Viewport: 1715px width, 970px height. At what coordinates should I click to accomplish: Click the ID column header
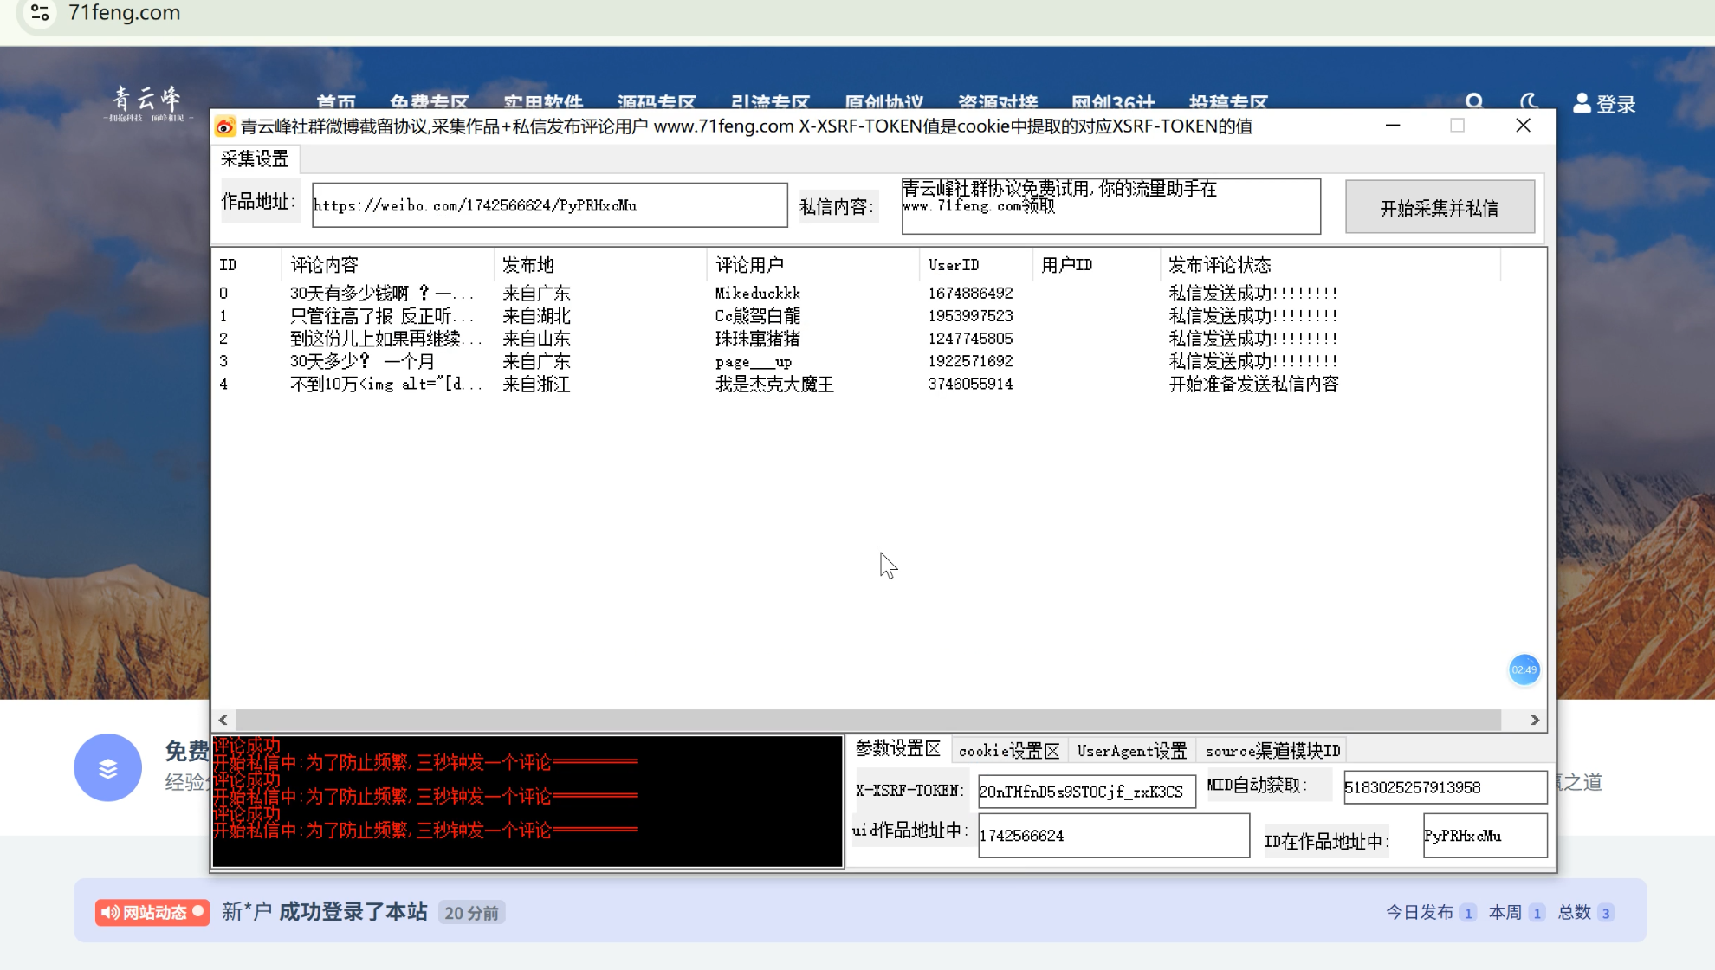click(x=248, y=265)
